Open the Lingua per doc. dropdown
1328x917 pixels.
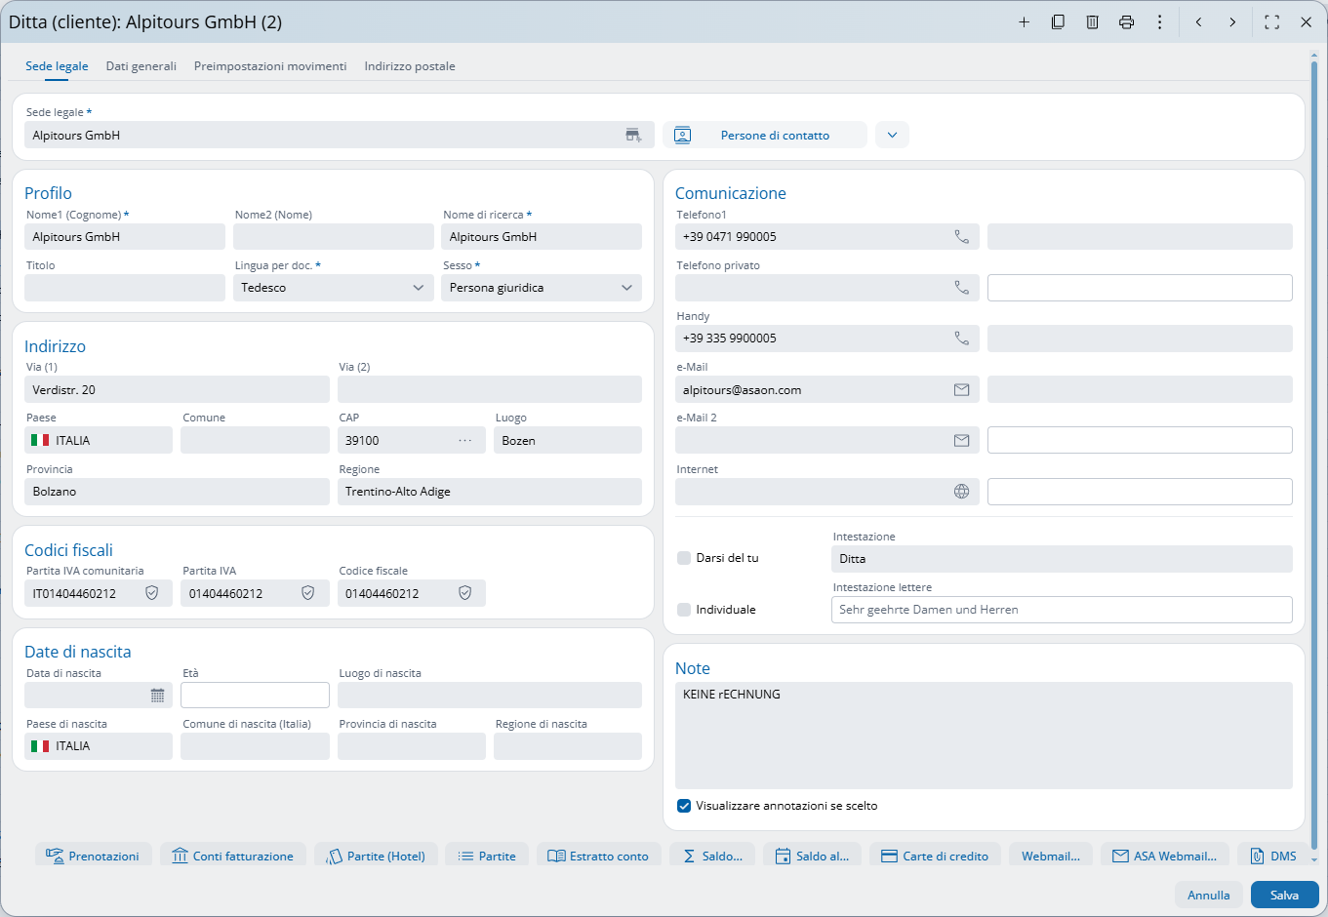tap(333, 288)
